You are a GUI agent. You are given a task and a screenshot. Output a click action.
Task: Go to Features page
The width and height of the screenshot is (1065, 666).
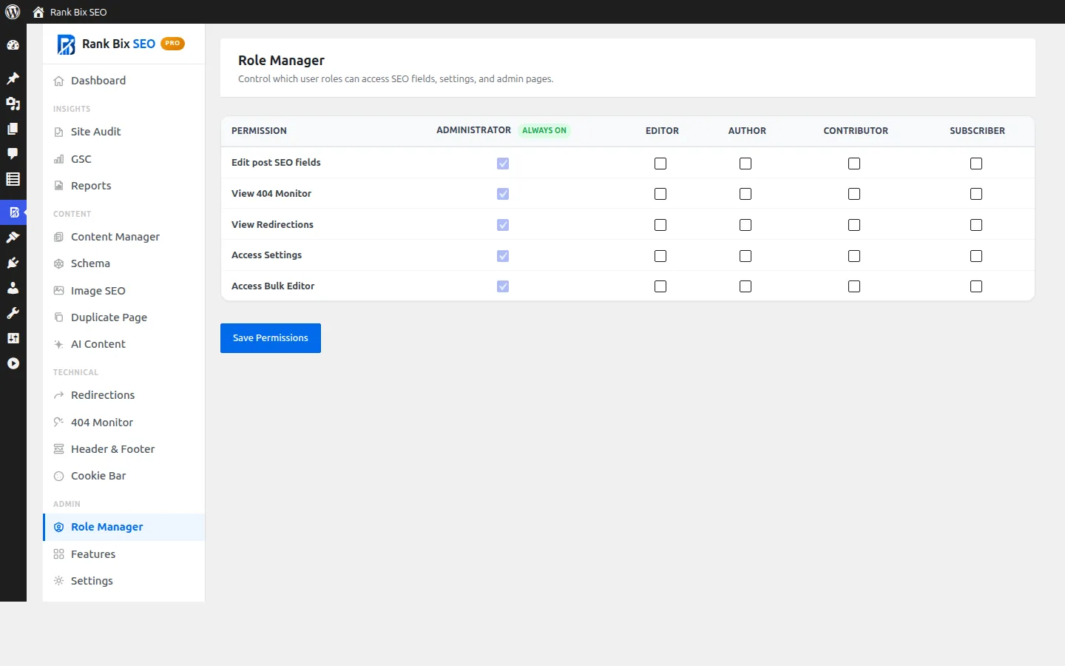pyautogui.click(x=124, y=554)
